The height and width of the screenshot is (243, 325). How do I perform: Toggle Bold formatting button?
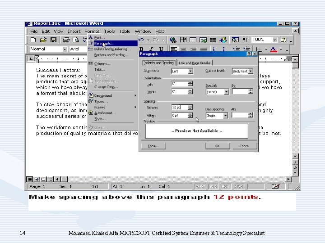pyautogui.click(x=141, y=49)
